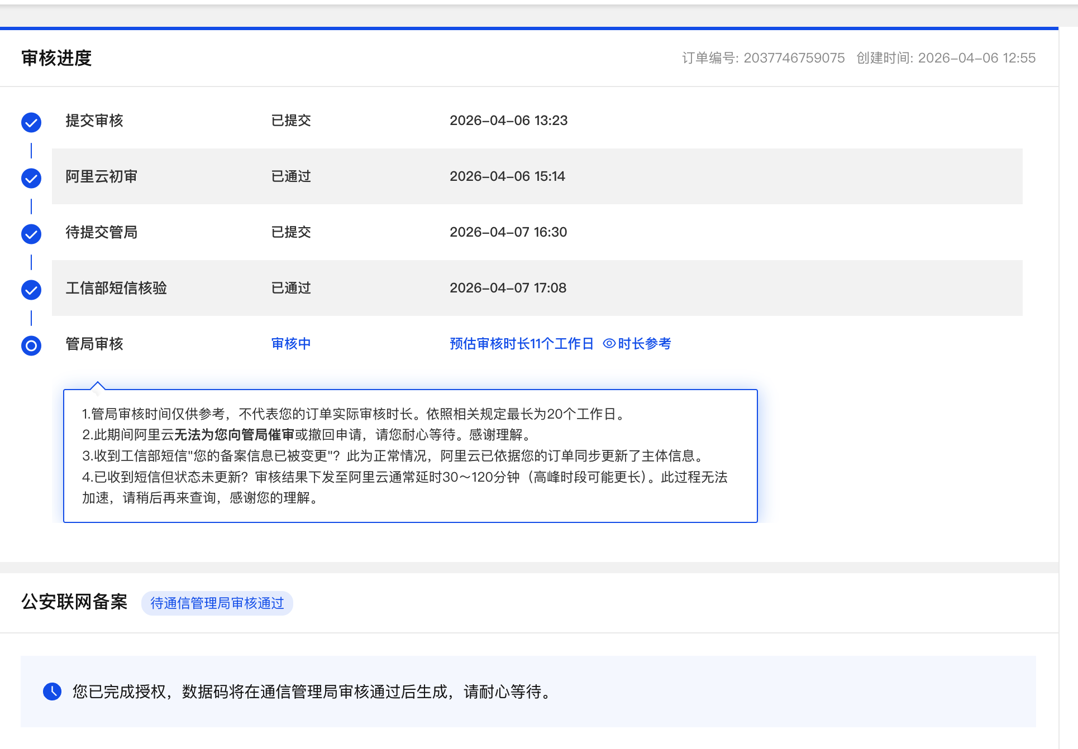Click 预估审核时长11个工作日 text

(521, 344)
